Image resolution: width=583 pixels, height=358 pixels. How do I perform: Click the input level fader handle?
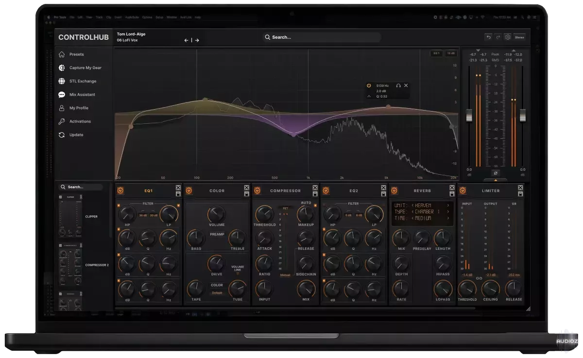[469, 115]
